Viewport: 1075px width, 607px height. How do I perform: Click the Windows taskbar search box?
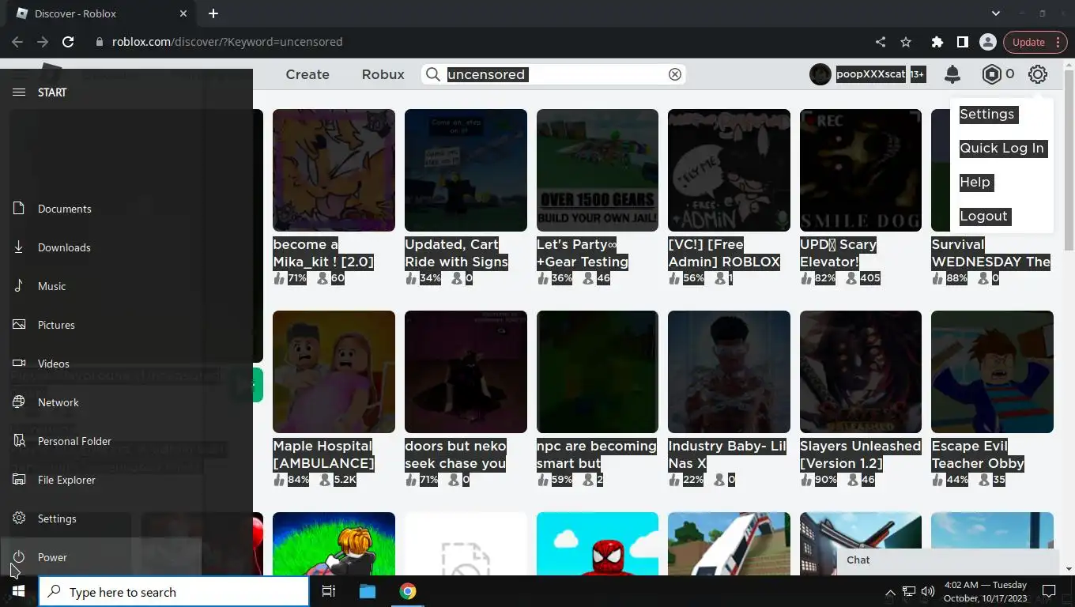point(174,591)
